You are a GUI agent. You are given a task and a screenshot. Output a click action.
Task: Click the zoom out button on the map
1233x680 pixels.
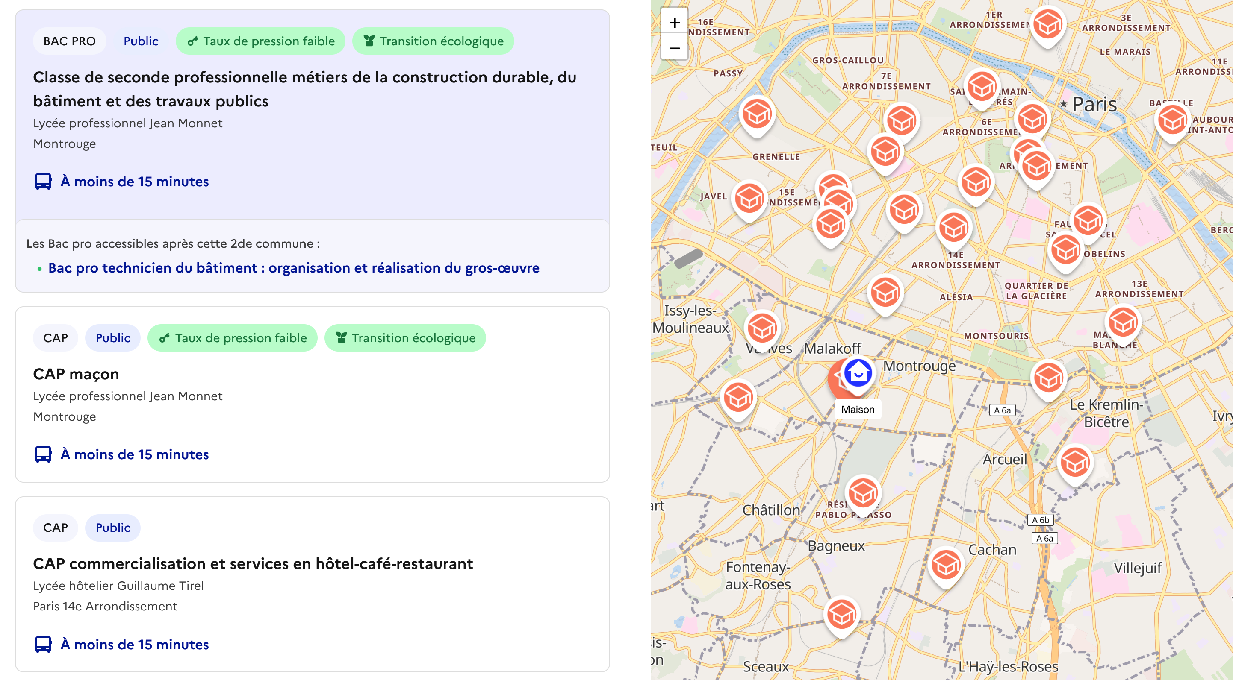[674, 48]
